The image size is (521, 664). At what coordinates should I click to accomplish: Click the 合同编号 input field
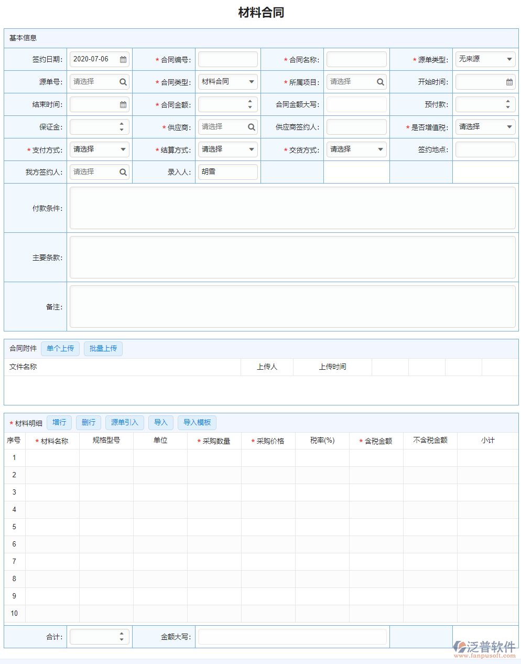tap(228, 60)
